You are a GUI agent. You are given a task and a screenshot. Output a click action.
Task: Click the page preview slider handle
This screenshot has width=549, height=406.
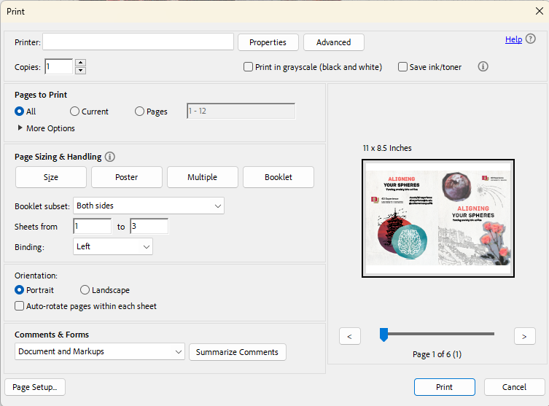pyautogui.click(x=383, y=335)
